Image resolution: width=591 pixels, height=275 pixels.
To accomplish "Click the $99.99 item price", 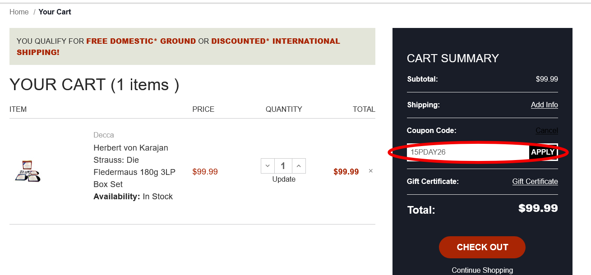I will point(205,171).
